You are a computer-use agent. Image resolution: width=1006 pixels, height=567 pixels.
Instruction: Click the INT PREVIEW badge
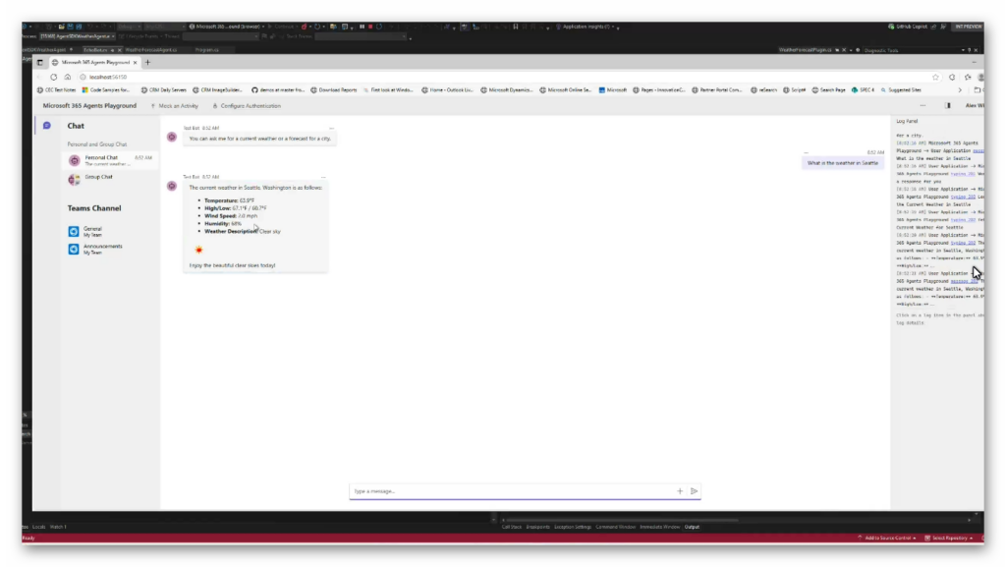pyautogui.click(x=968, y=27)
